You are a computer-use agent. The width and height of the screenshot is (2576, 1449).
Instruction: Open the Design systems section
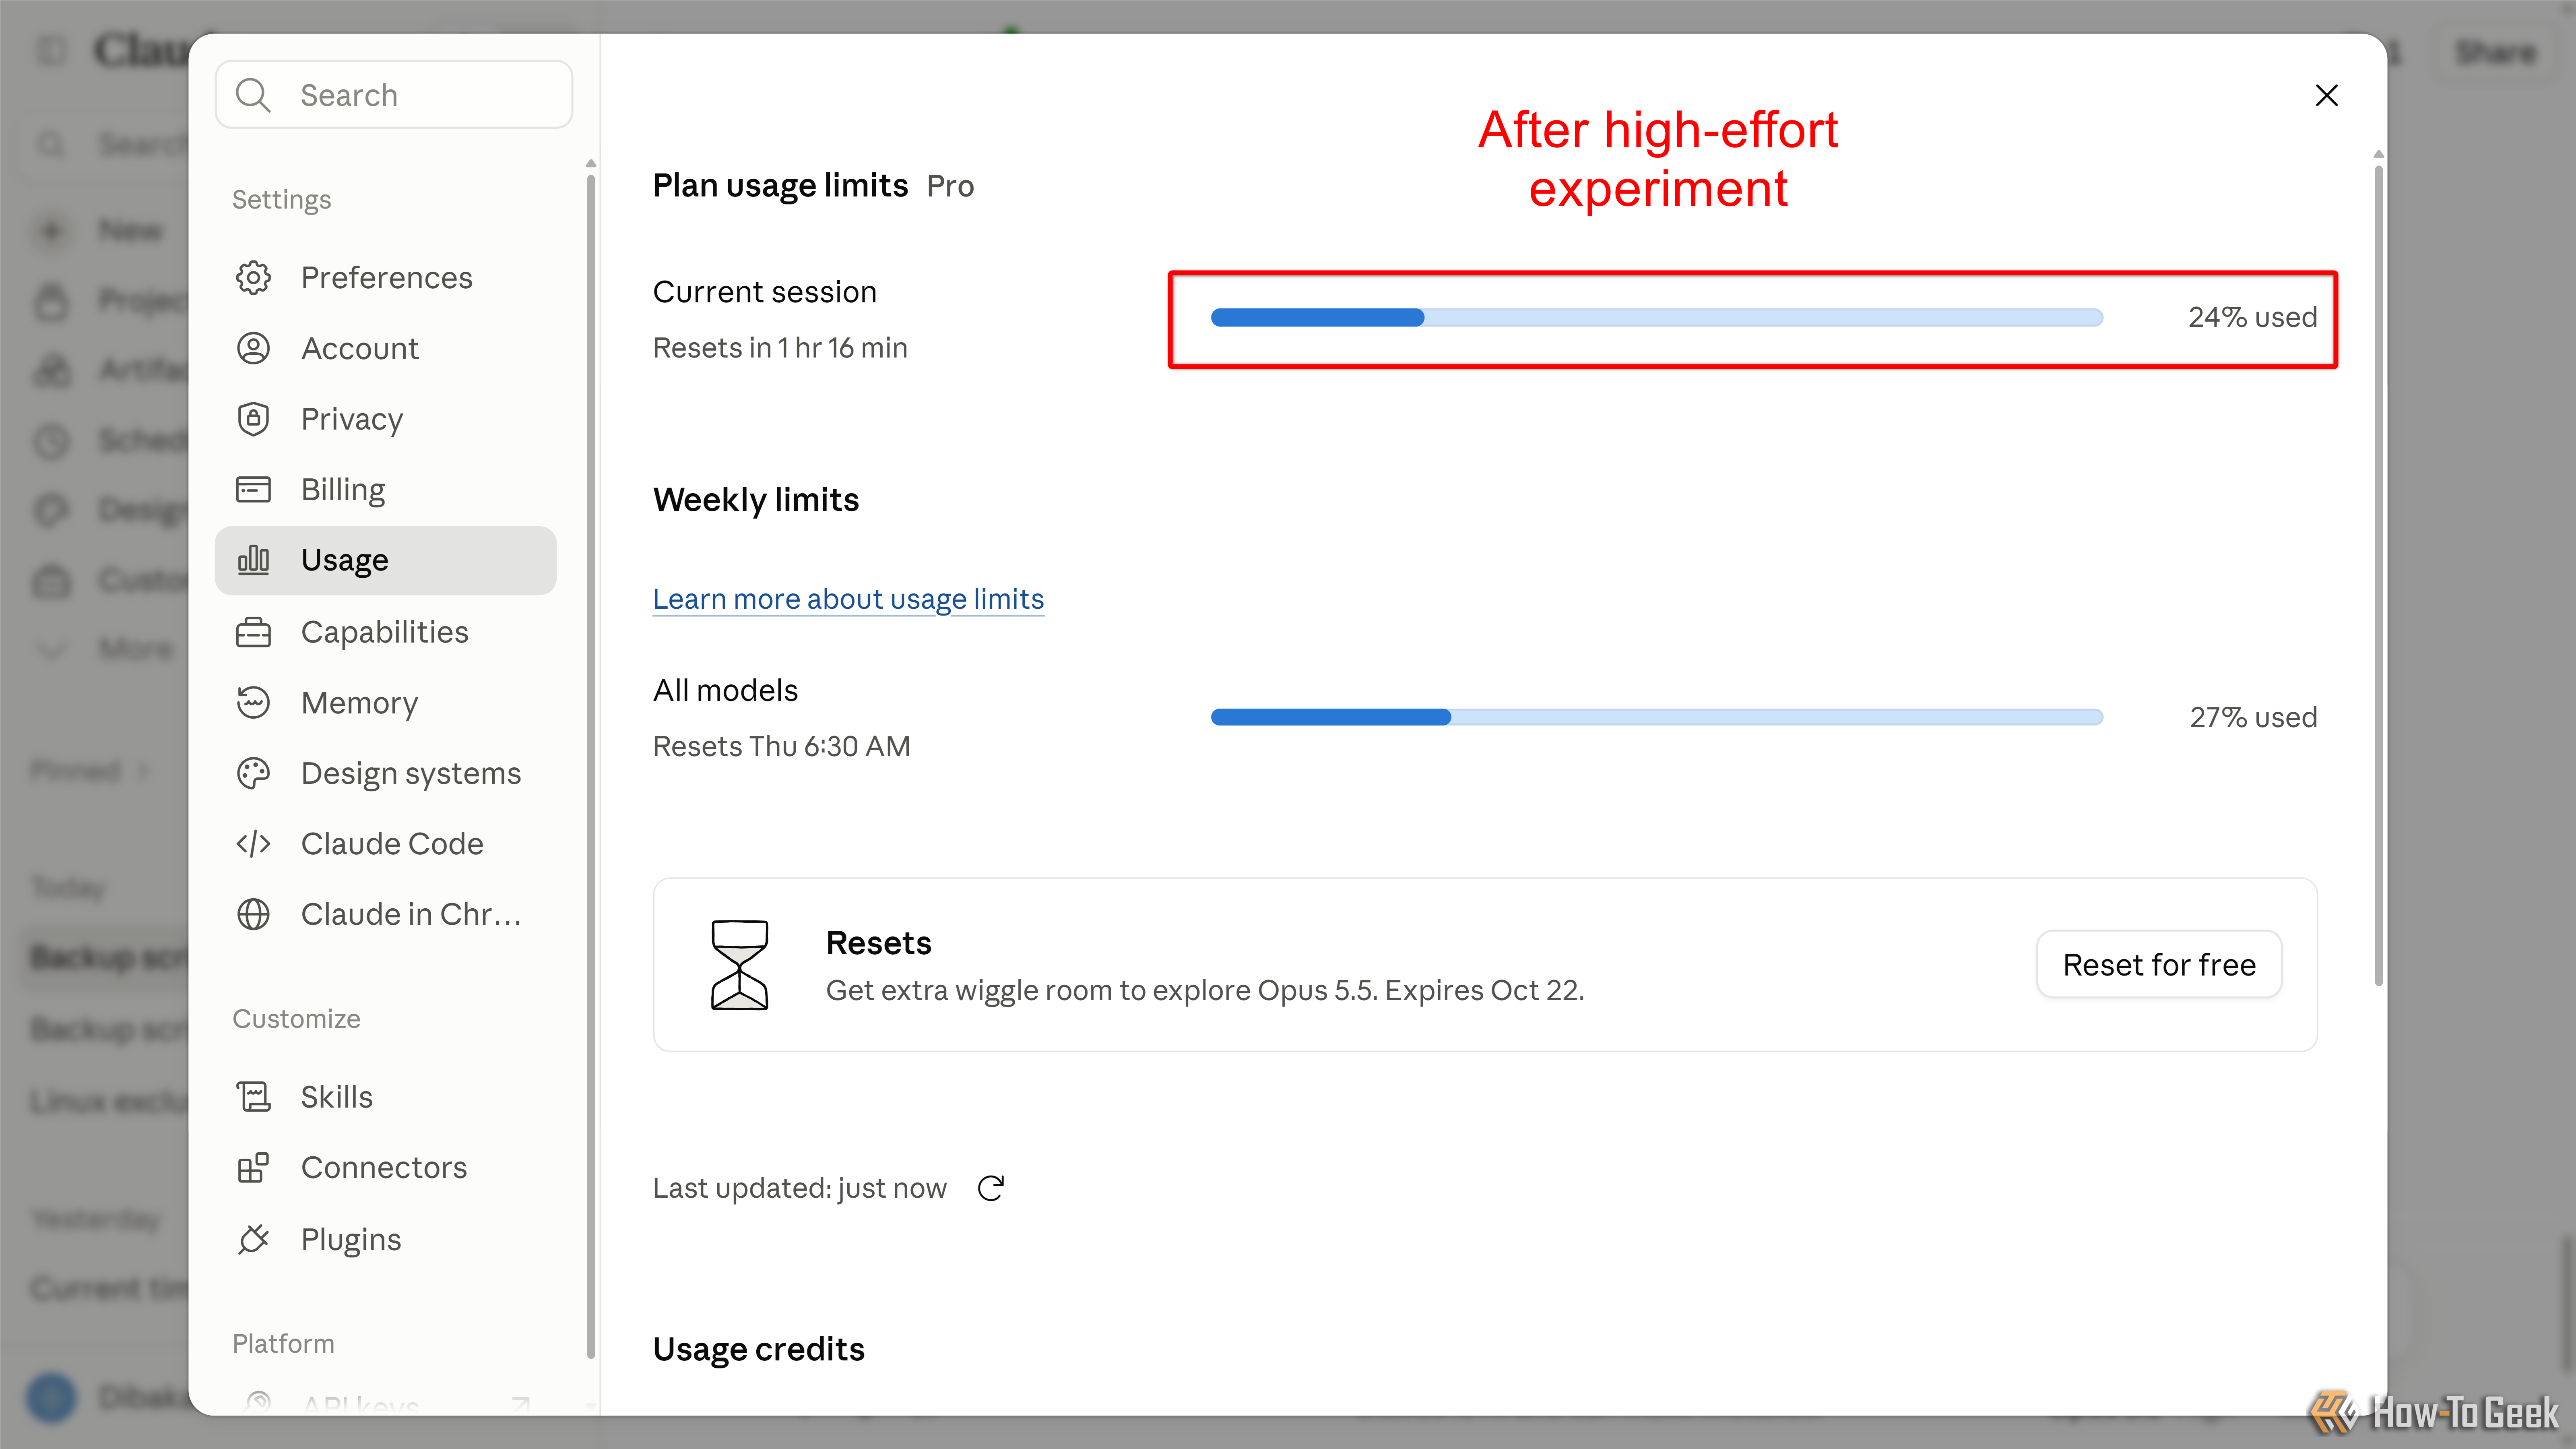(386, 773)
